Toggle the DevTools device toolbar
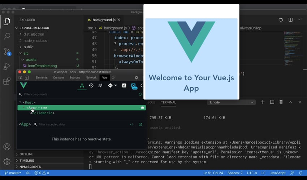Viewport: 307px width, 180px height. point(27,78)
